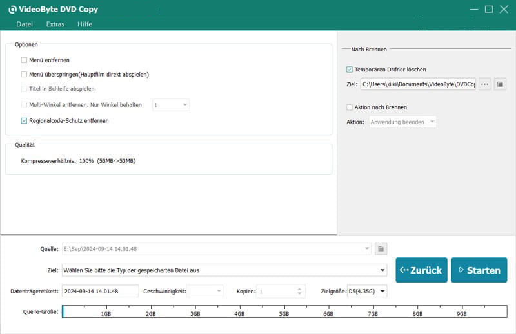516x334 pixels.
Task: Click the Optionen group label
Action: click(26, 44)
